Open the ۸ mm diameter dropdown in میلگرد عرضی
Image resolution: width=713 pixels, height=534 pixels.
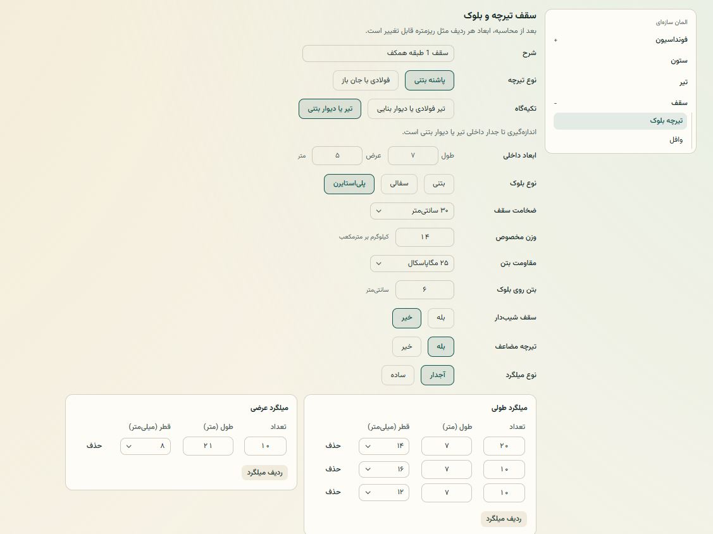[146, 446]
